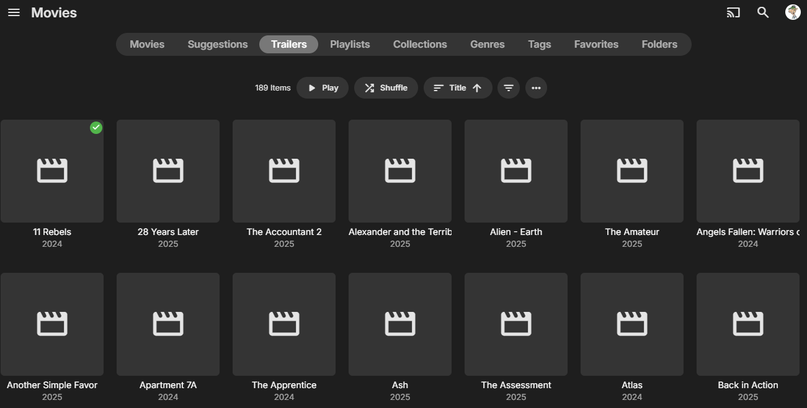
Task: Switch to the Collections tab
Action: click(420, 45)
